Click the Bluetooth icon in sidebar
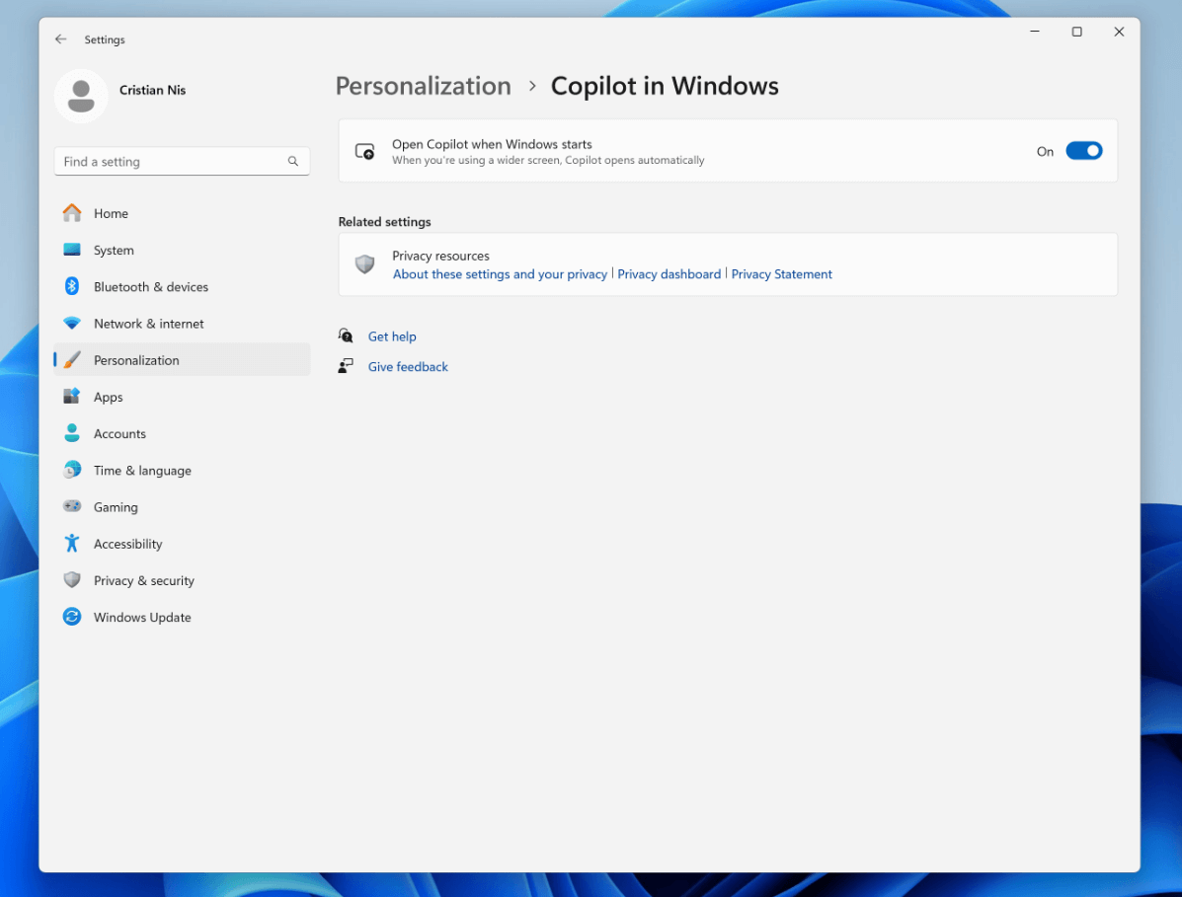This screenshot has height=897, width=1182. pyautogui.click(x=72, y=286)
